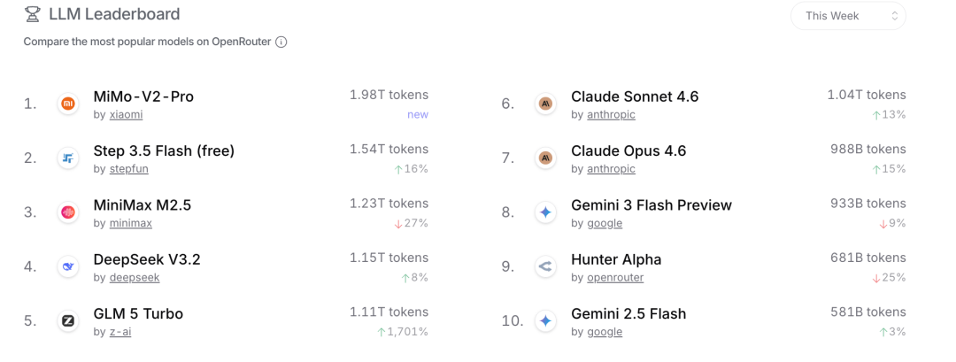Open the deepseek author link
956x362 pixels.
(x=134, y=278)
